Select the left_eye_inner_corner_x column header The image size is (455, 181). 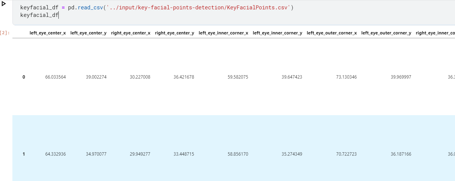click(x=223, y=33)
